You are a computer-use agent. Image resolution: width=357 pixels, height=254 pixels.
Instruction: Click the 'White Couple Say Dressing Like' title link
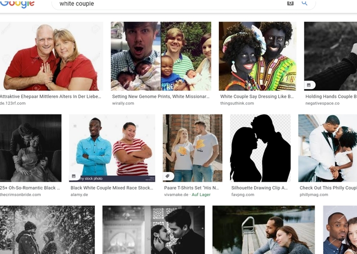click(x=257, y=96)
